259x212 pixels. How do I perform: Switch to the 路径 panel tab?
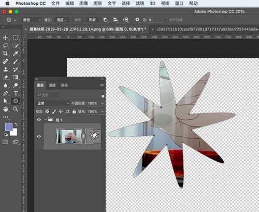pyautogui.click(x=64, y=85)
